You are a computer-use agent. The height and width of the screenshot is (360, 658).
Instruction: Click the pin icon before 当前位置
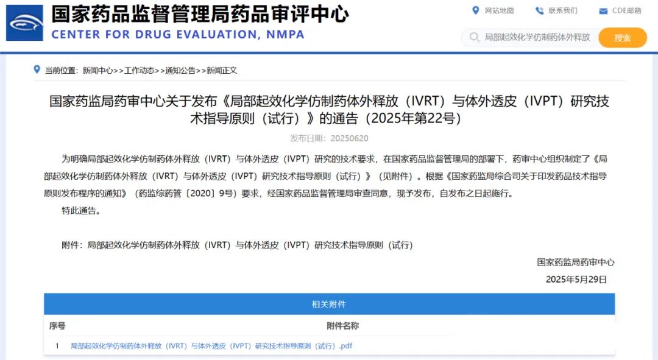pyautogui.click(x=37, y=70)
